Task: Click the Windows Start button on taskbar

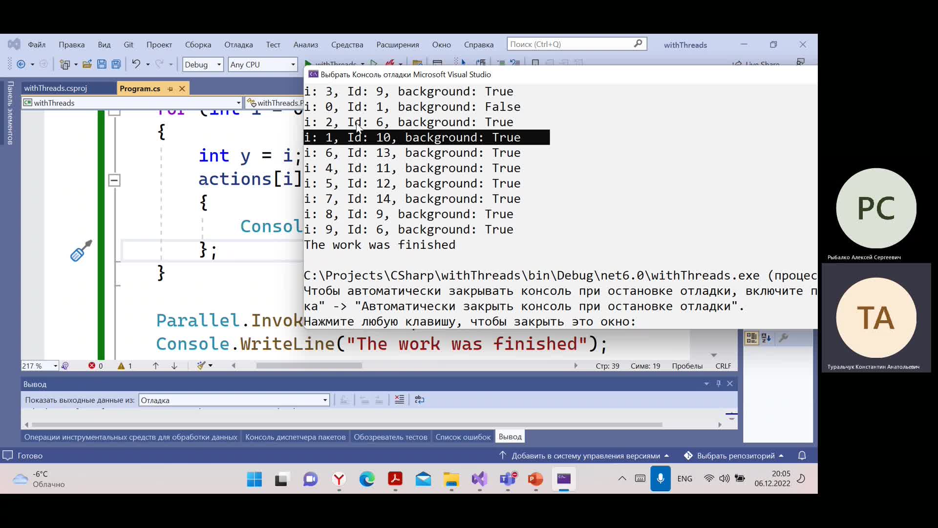Action: pyautogui.click(x=254, y=479)
